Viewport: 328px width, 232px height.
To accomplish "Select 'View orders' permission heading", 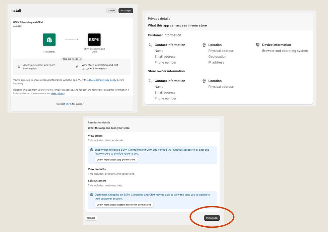I will (x=95, y=136).
